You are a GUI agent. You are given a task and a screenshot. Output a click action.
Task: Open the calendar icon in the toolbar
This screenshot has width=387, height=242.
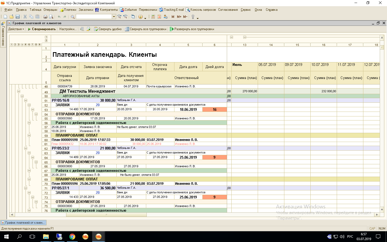pyautogui.click(x=159, y=17)
